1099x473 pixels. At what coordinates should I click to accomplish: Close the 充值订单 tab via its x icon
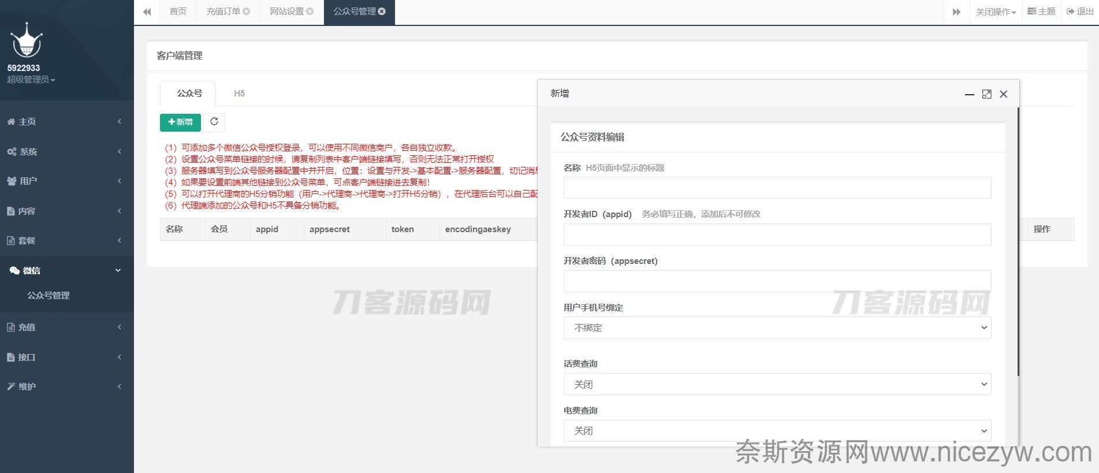[x=247, y=12]
